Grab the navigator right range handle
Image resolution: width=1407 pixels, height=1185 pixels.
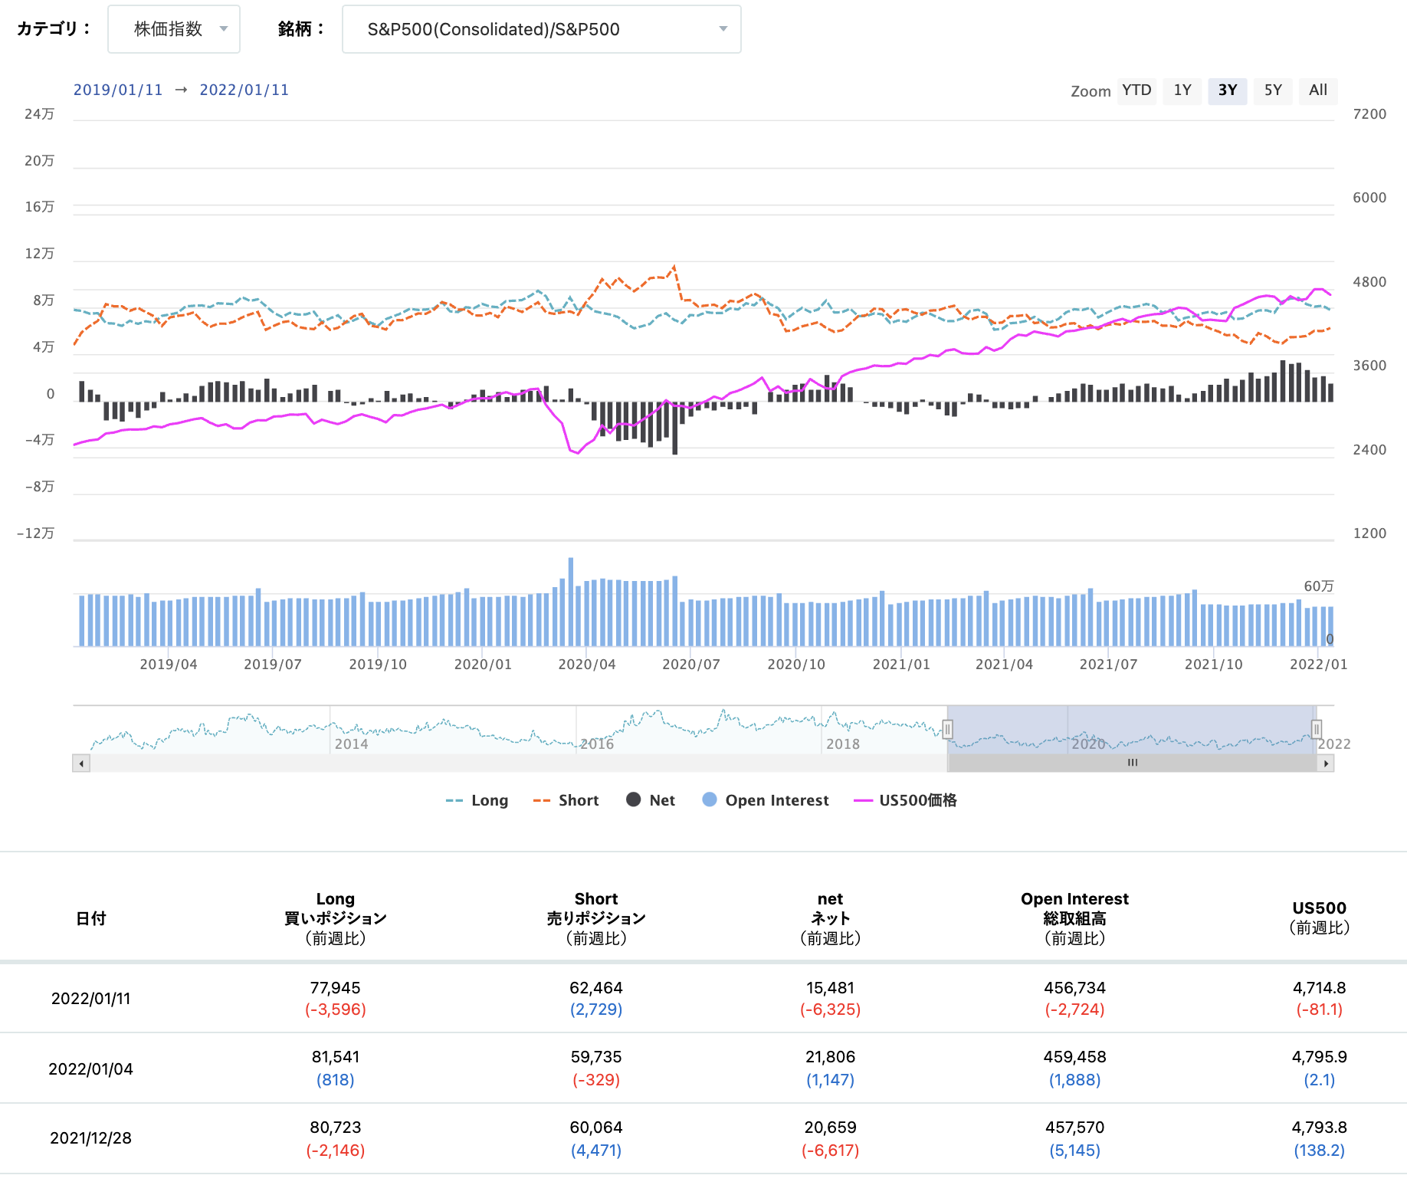(x=1317, y=729)
